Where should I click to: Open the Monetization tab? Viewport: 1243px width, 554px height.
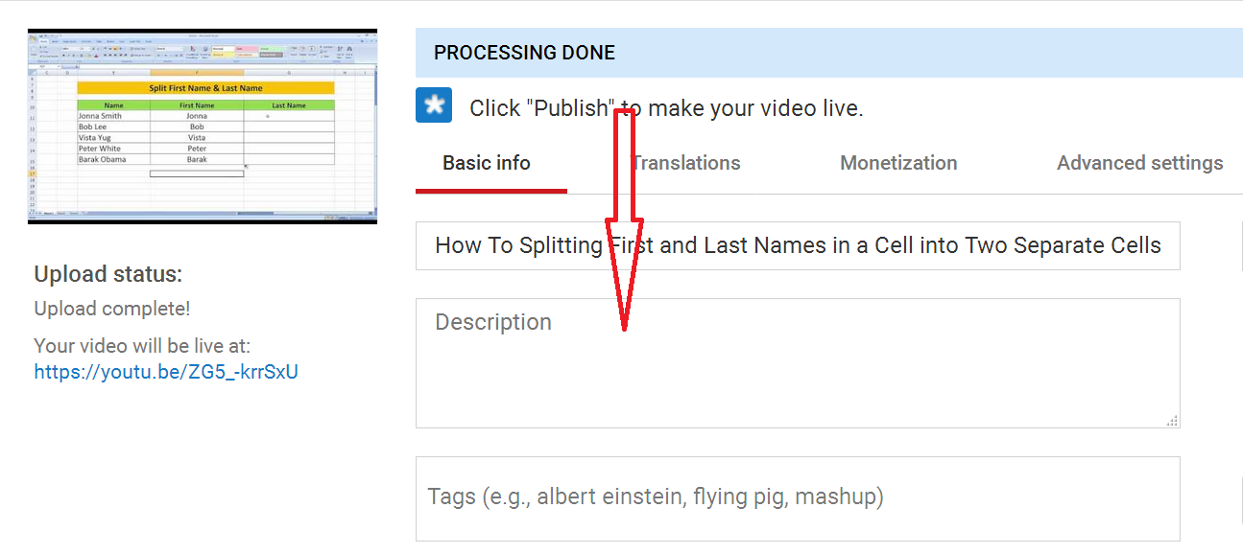click(x=898, y=163)
